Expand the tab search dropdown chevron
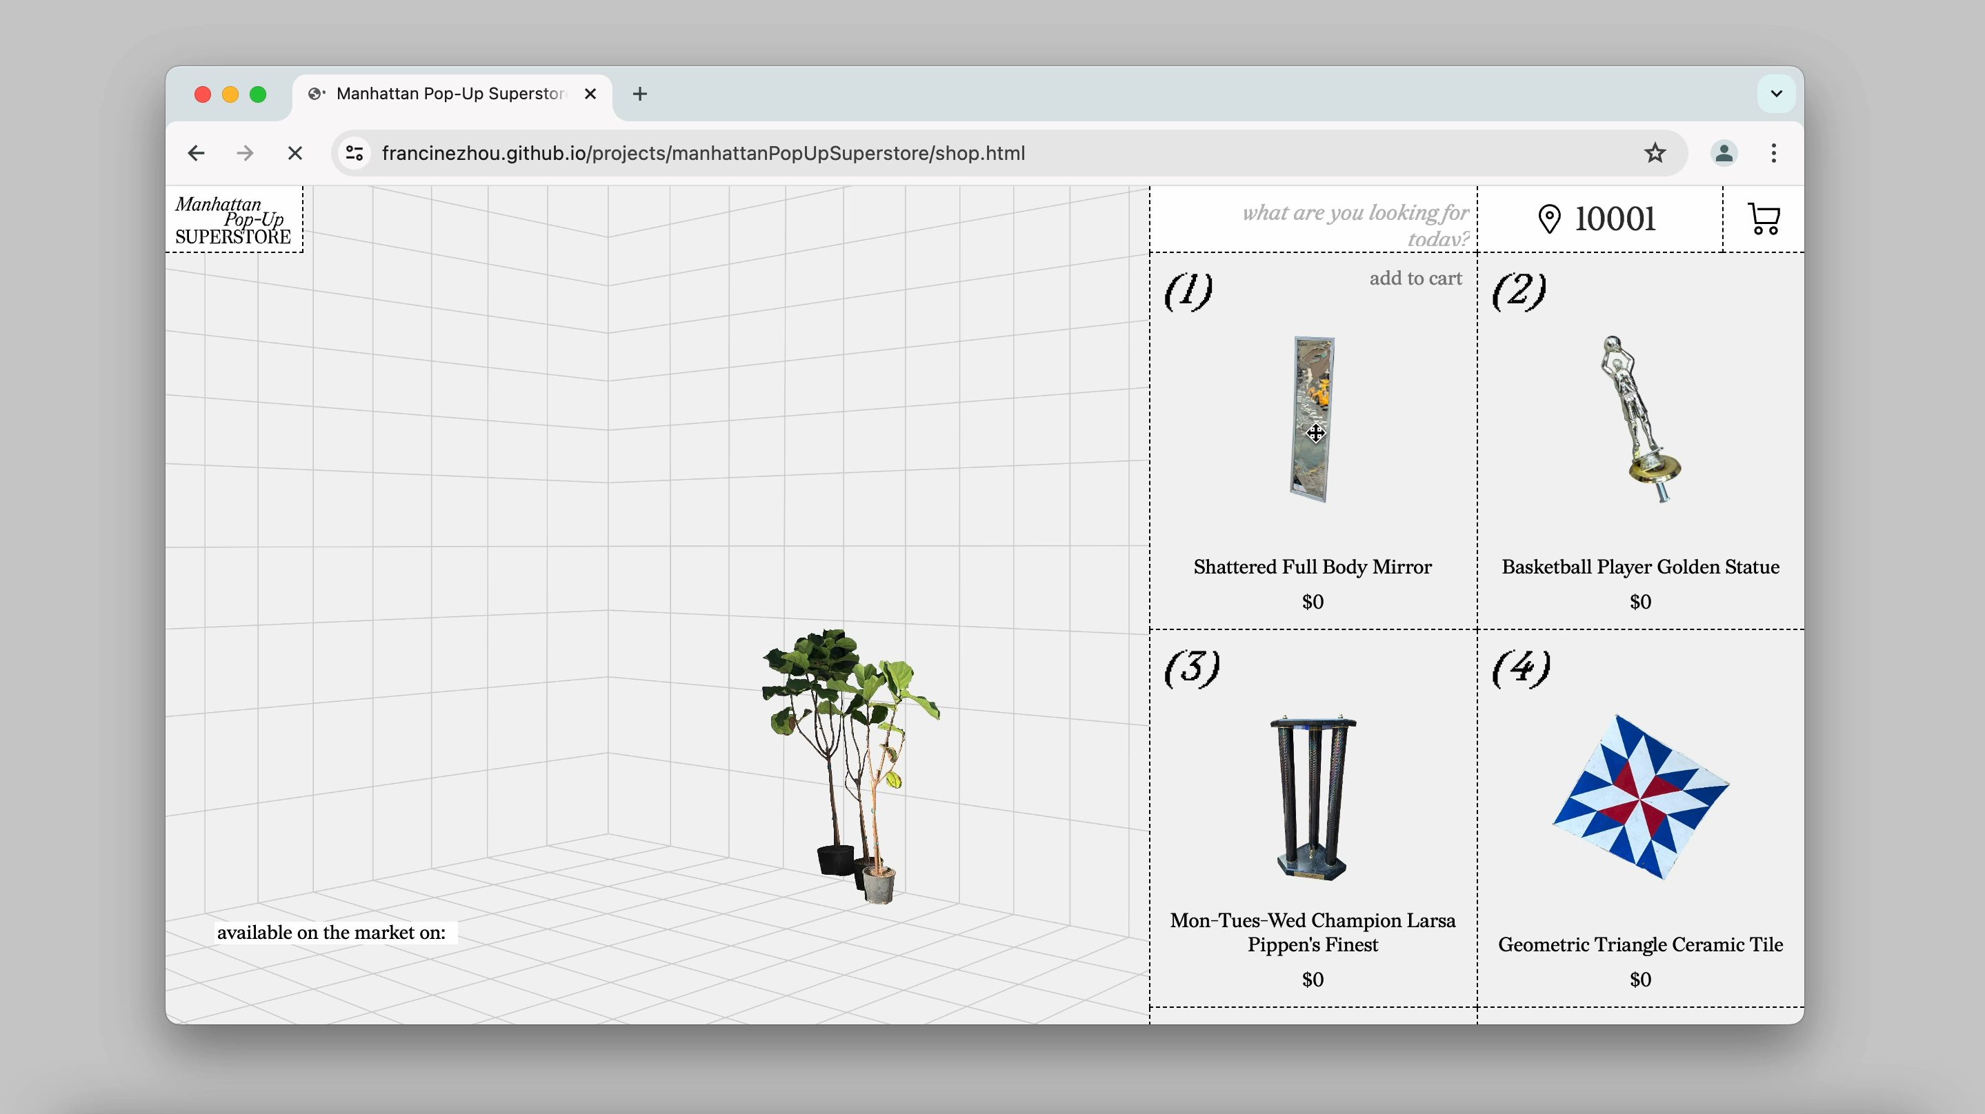This screenshot has width=1985, height=1114. point(1776,94)
